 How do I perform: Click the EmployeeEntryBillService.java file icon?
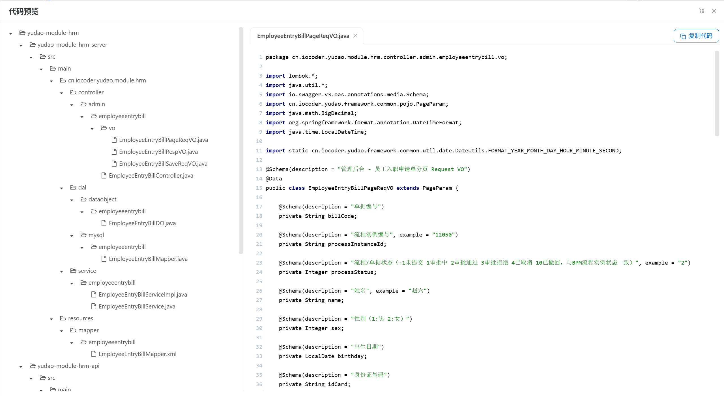[94, 306]
